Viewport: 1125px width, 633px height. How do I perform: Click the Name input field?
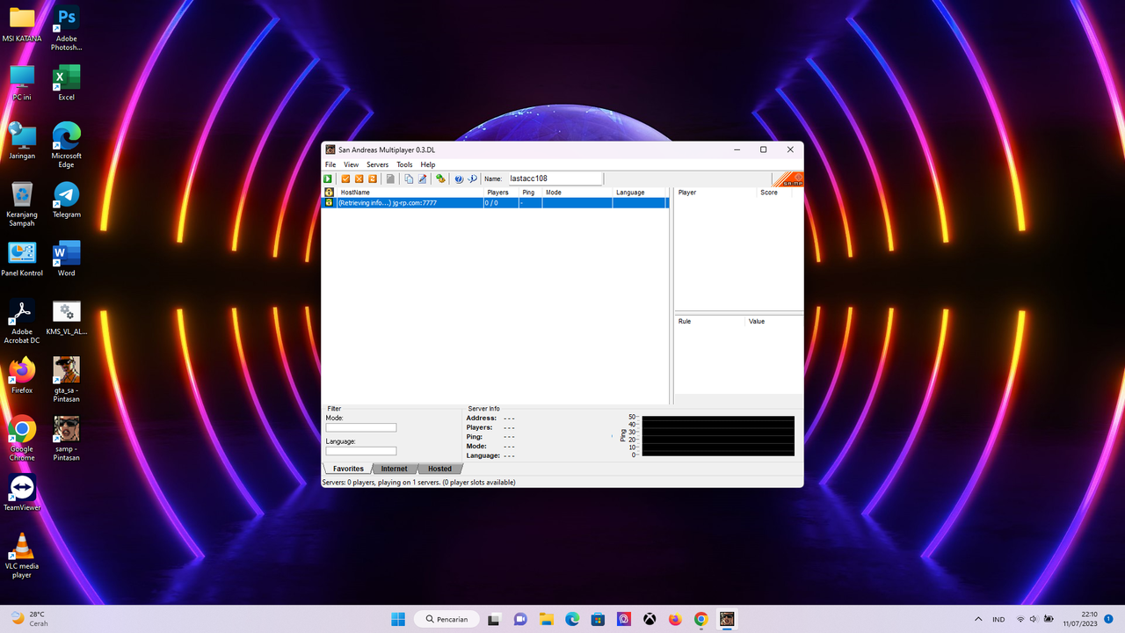pyautogui.click(x=555, y=178)
